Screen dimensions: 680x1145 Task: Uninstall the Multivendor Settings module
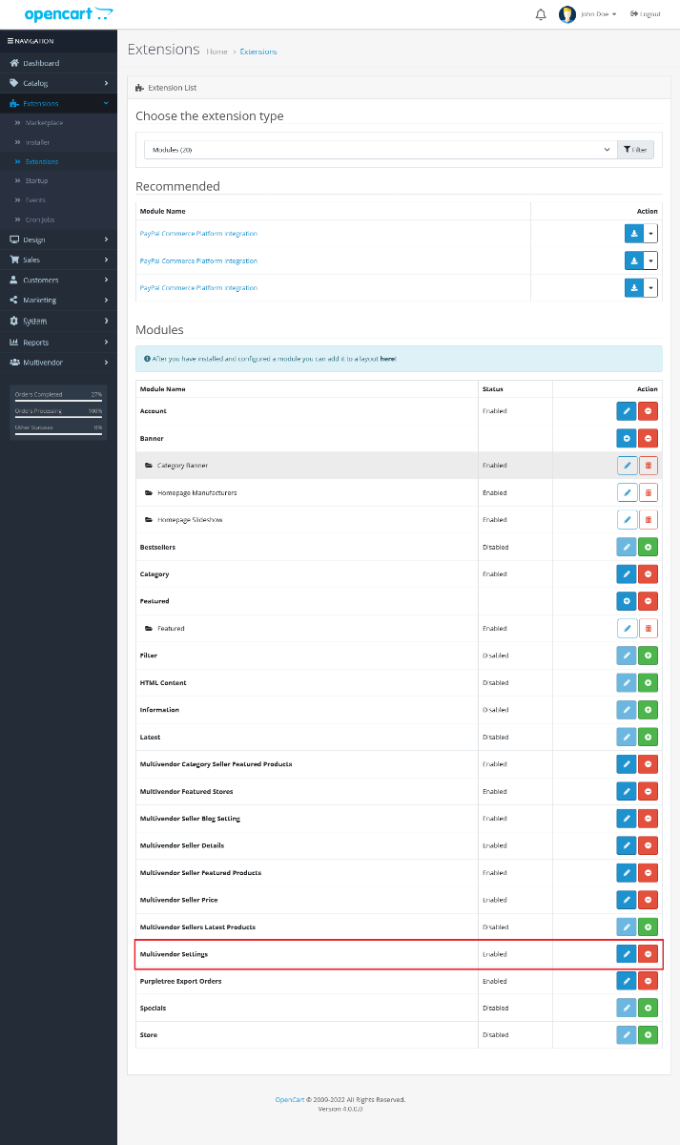[x=648, y=954]
